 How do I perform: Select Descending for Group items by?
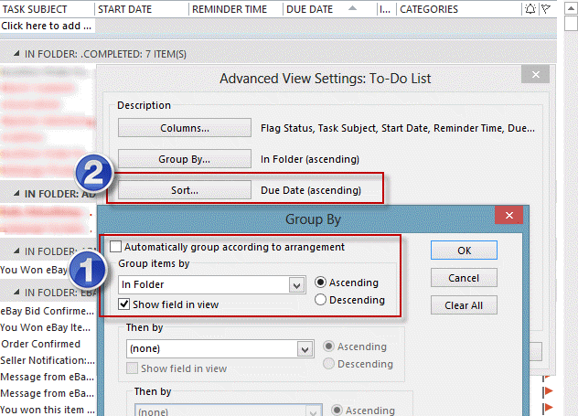[320, 300]
